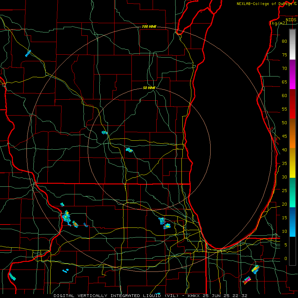The height and width of the screenshot is (298, 298).
Task: Click the 50 NMI range ring label
Action: (149, 88)
